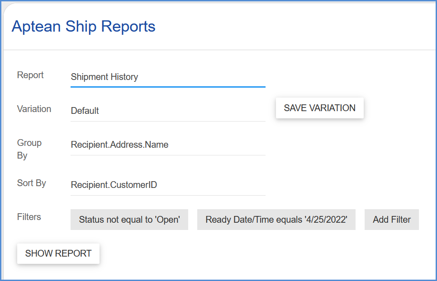Image resolution: width=437 pixels, height=281 pixels.
Task: Click the SHOW REPORT button
Action: (58, 253)
